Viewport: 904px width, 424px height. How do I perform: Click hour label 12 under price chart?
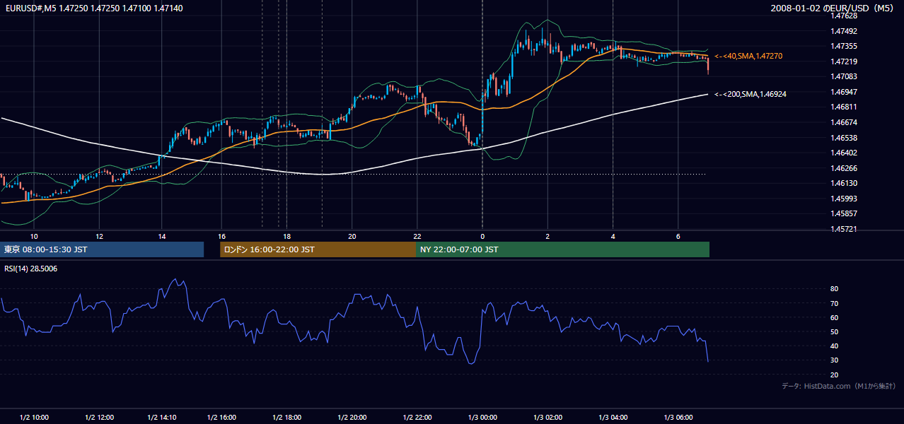click(x=99, y=236)
